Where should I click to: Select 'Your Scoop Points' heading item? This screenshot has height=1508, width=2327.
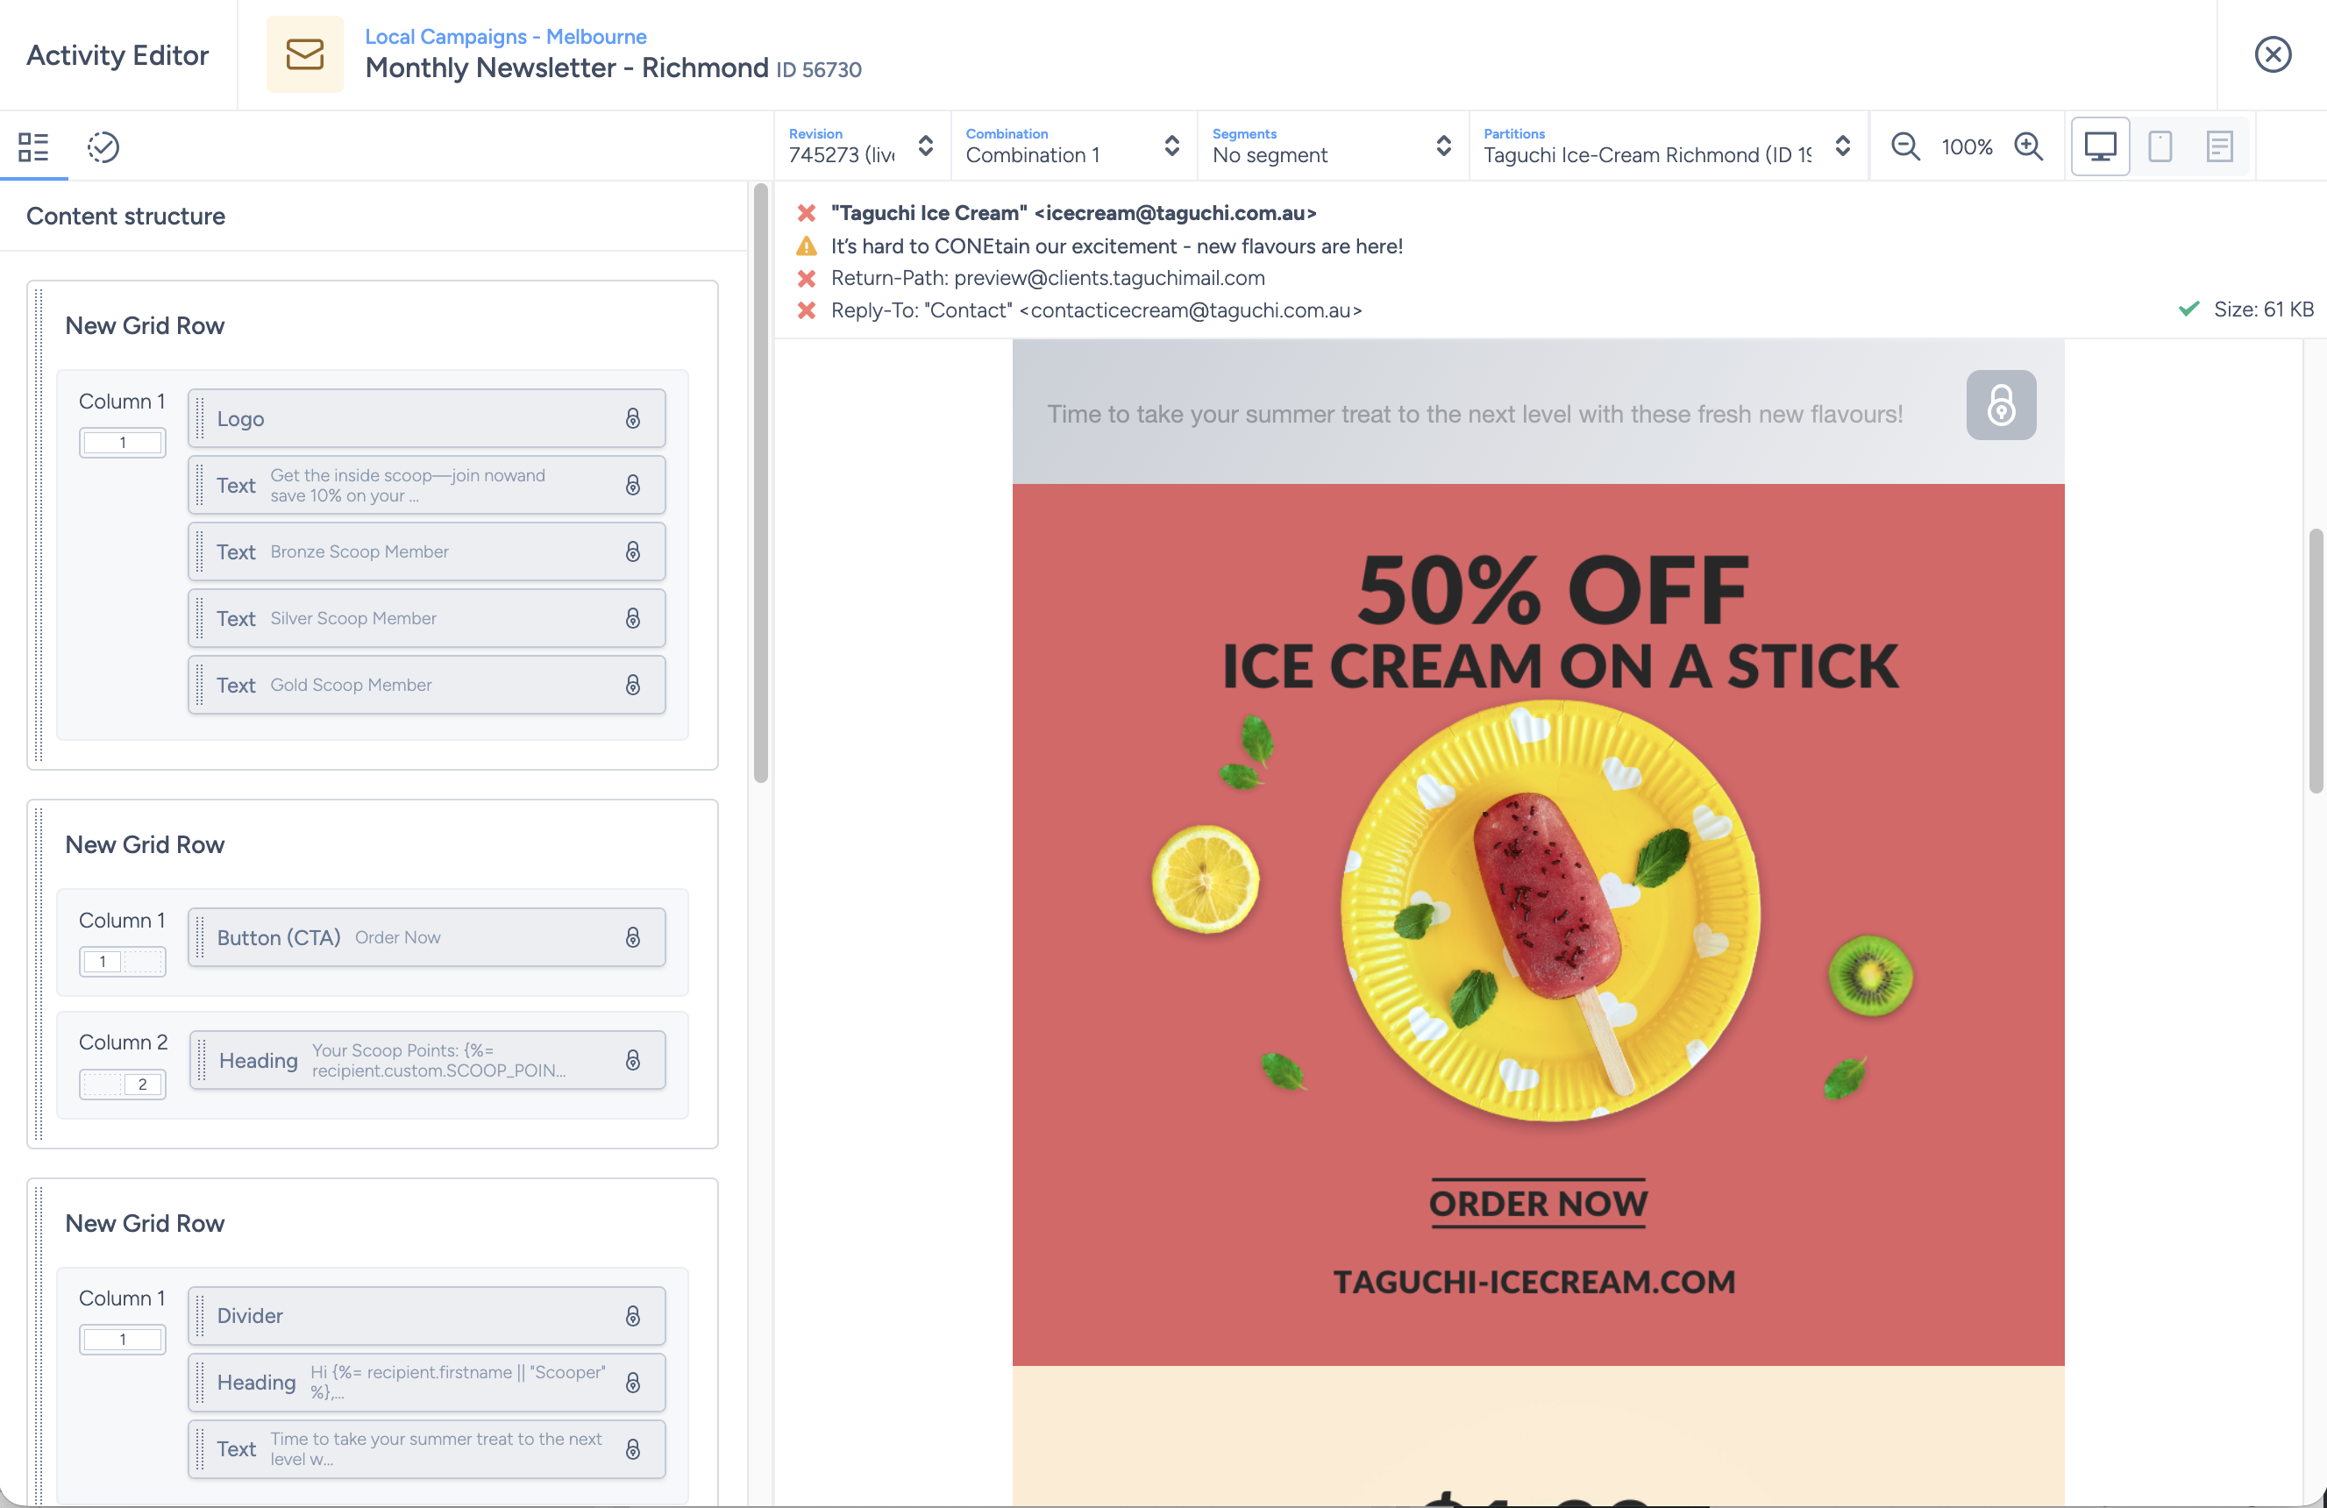click(427, 1060)
